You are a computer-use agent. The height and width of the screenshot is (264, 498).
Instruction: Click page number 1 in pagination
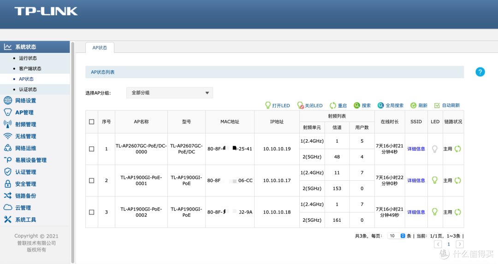449,244
